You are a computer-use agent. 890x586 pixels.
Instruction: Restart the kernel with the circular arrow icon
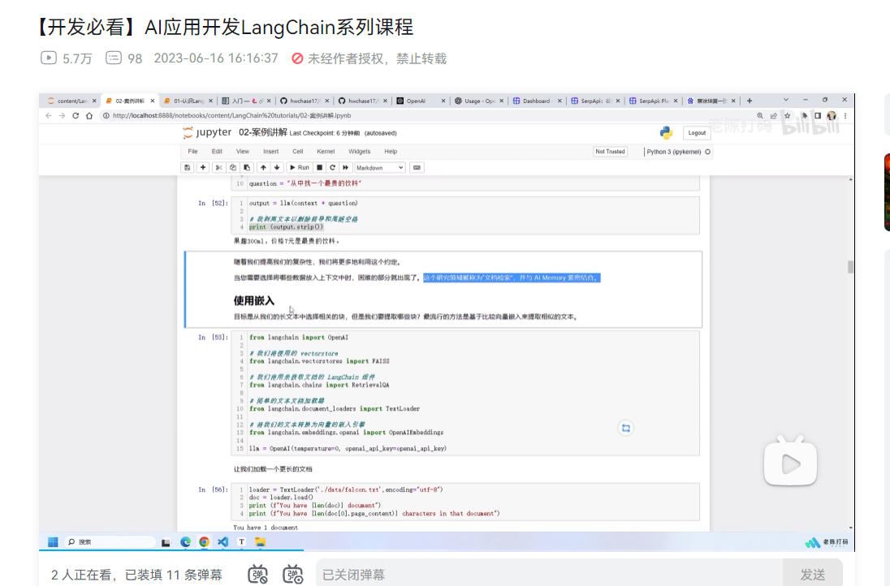pos(333,168)
